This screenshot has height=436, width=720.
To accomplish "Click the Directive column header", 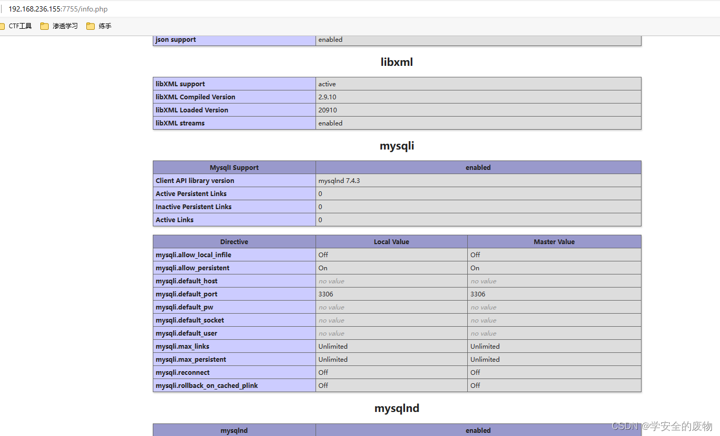I will [234, 242].
